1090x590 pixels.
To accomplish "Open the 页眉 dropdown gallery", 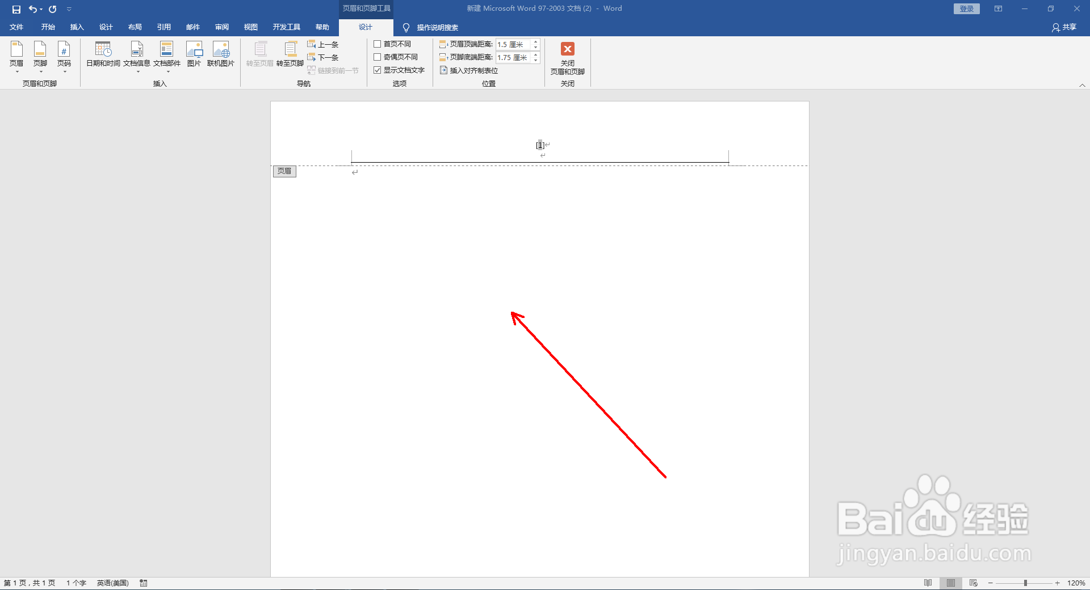I will click(x=16, y=57).
